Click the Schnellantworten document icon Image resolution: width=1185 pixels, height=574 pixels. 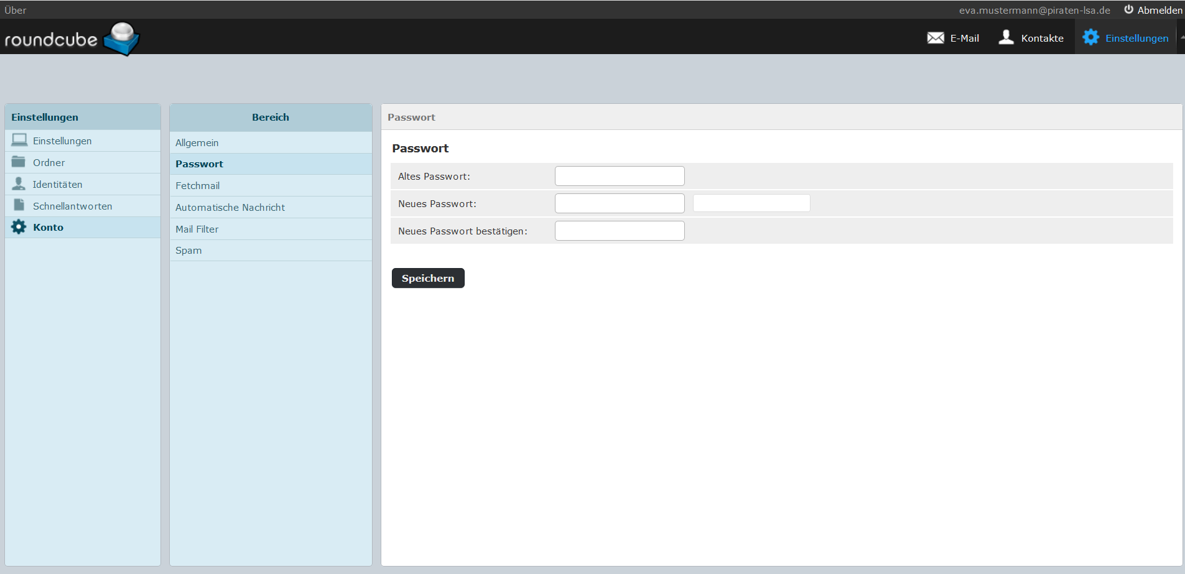(x=19, y=205)
